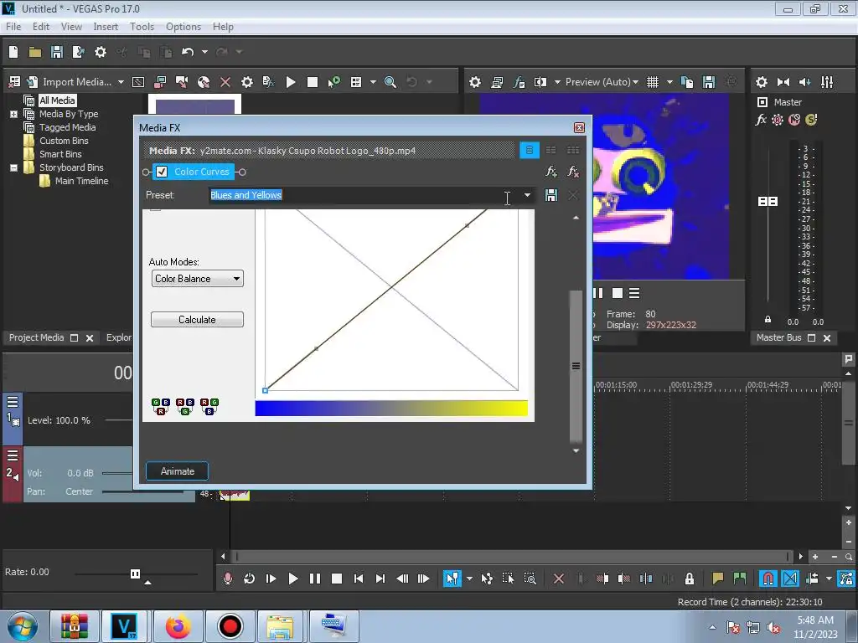Save the project using the floppy icon

[57, 52]
